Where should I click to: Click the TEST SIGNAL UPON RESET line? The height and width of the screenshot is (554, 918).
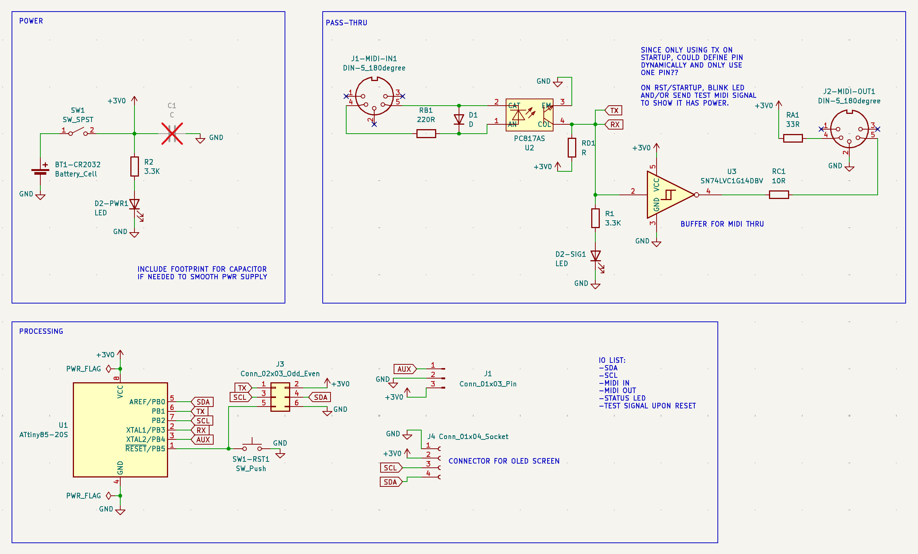[x=647, y=406]
